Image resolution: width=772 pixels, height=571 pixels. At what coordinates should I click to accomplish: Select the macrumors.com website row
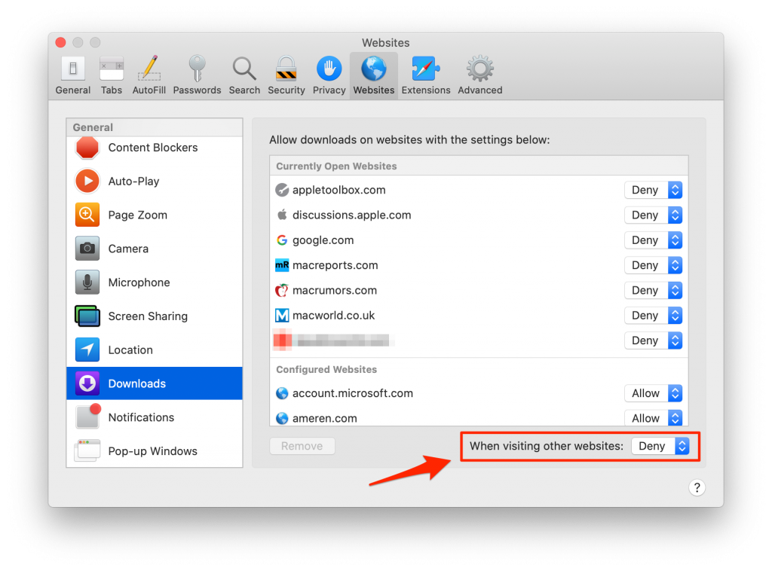pos(479,290)
